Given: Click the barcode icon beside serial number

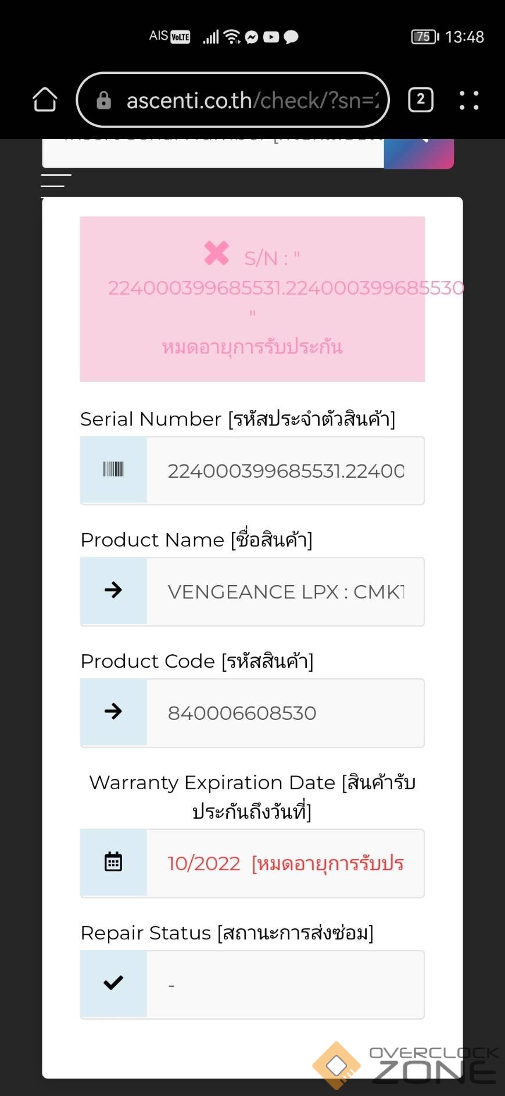Looking at the screenshot, I should (113, 470).
